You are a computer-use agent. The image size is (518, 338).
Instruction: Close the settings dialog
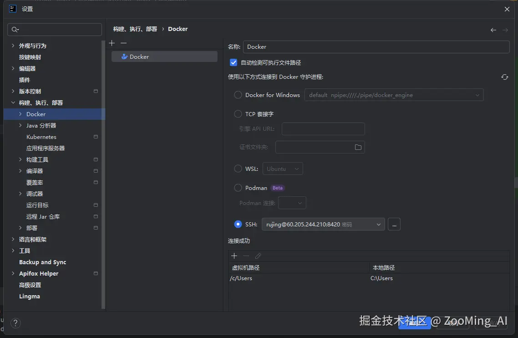[x=507, y=9]
